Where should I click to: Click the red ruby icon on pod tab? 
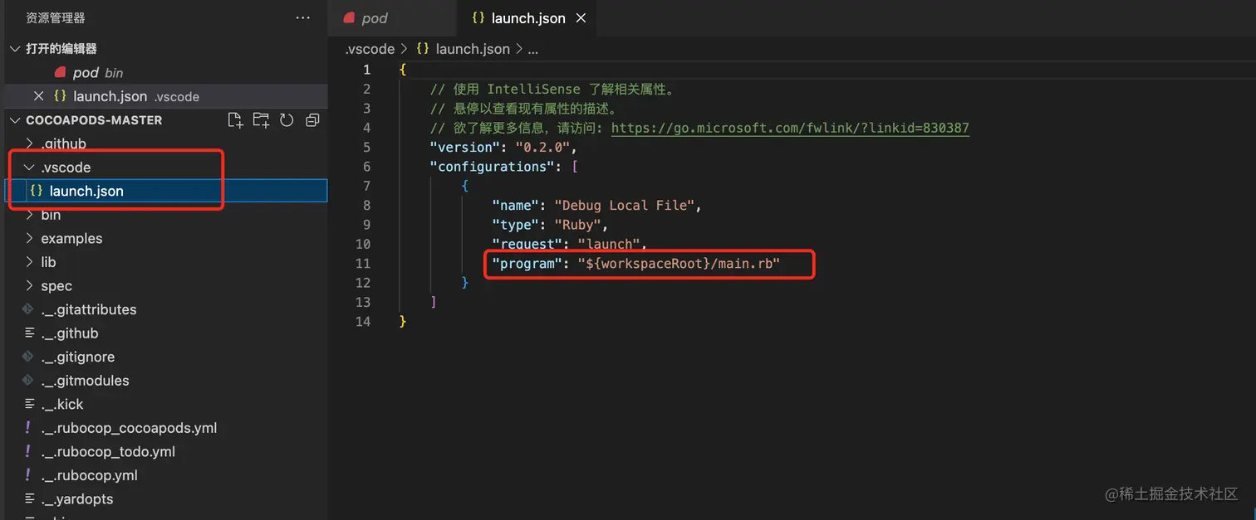click(349, 17)
